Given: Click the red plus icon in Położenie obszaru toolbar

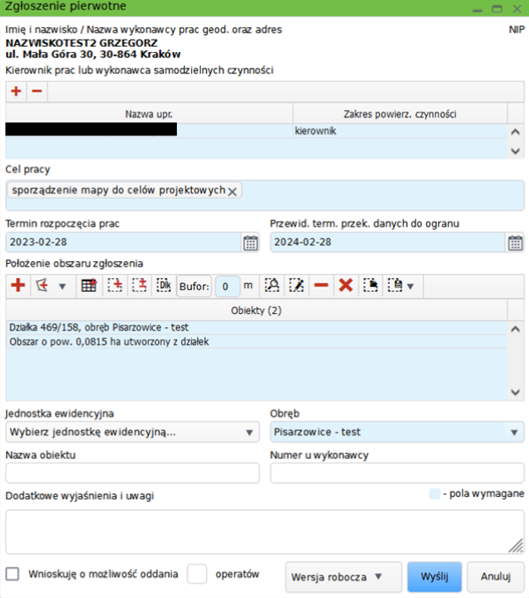Looking at the screenshot, I should pyautogui.click(x=17, y=286).
